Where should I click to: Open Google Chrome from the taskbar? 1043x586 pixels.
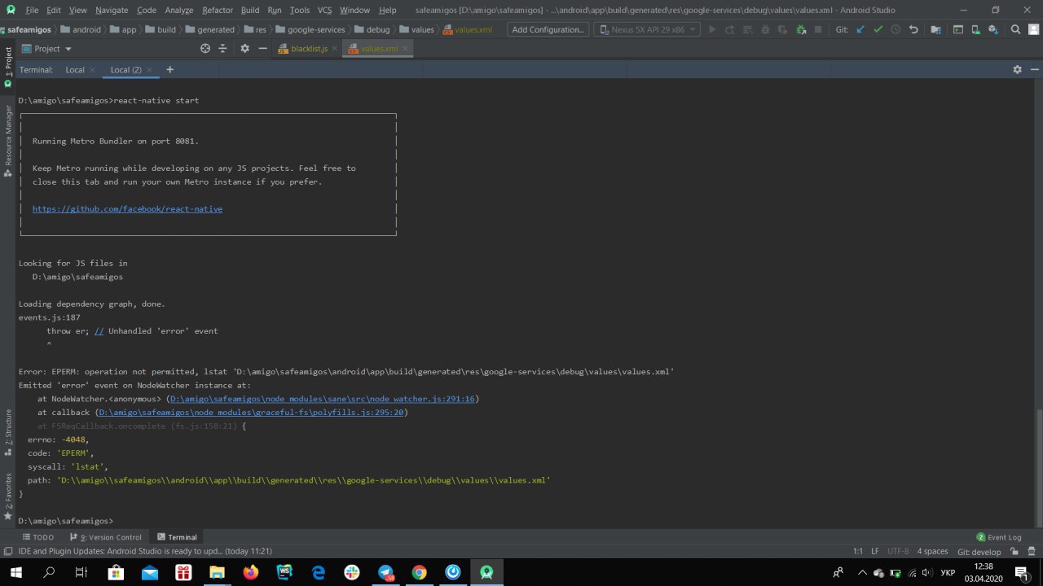point(419,573)
